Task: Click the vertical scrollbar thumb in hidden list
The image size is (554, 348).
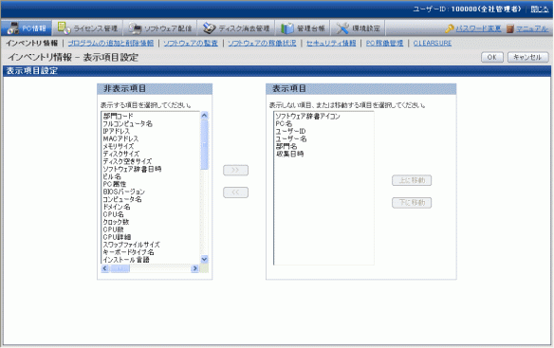Action: pyautogui.click(x=204, y=144)
